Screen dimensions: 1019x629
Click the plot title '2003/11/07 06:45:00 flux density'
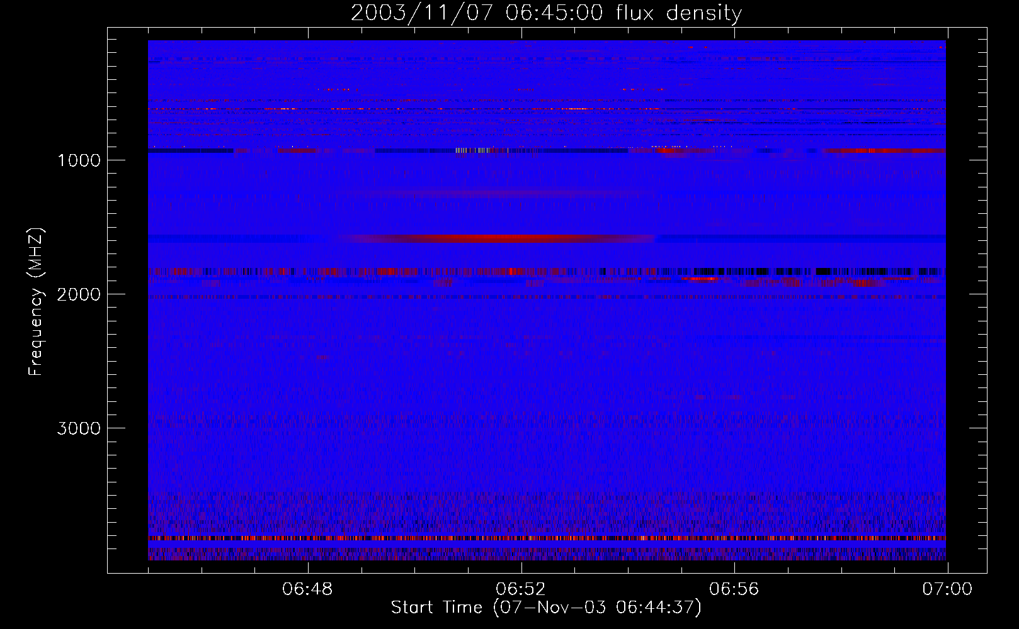(546, 13)
